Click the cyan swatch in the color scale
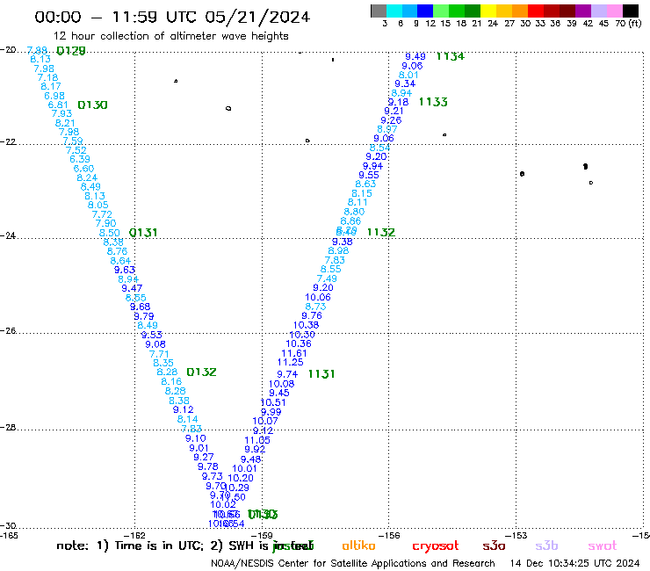Screen dimensions: 650x571 394,11
